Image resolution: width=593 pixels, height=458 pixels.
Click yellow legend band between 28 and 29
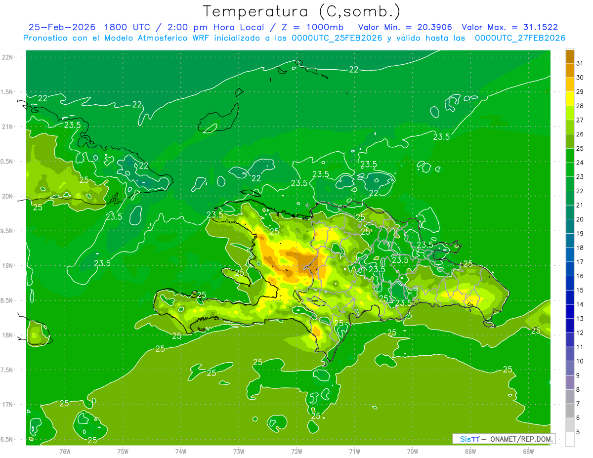(570, 99)
